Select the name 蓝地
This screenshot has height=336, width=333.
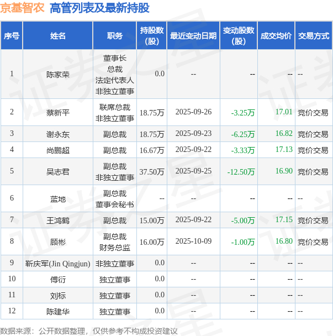(58, 199)
